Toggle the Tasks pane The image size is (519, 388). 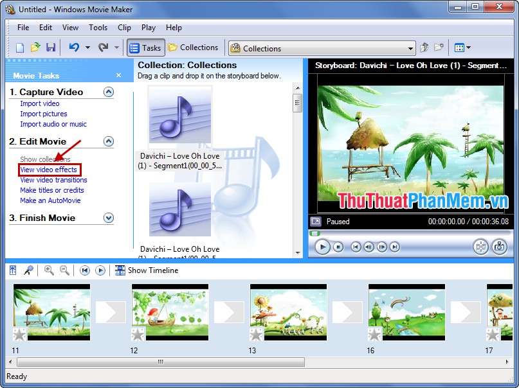(145, 47)
